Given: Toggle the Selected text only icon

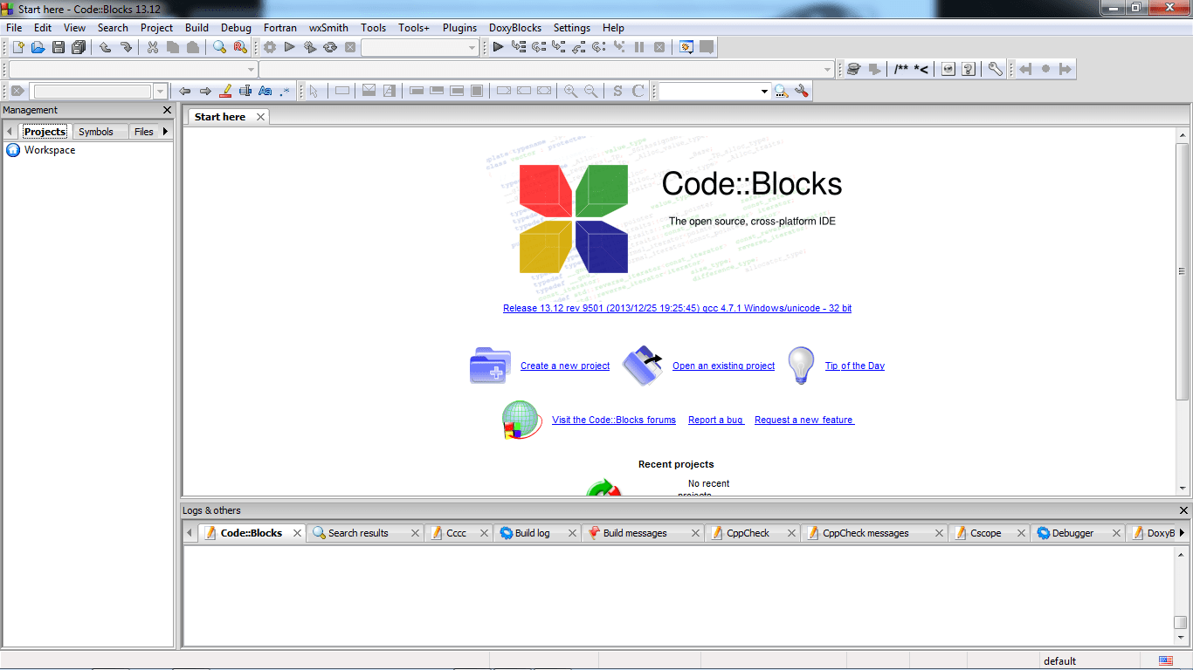Looking at the screenshot, I should coord(245,91).
